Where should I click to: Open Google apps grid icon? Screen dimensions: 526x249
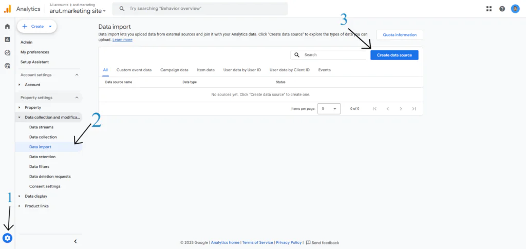(489, 9)
